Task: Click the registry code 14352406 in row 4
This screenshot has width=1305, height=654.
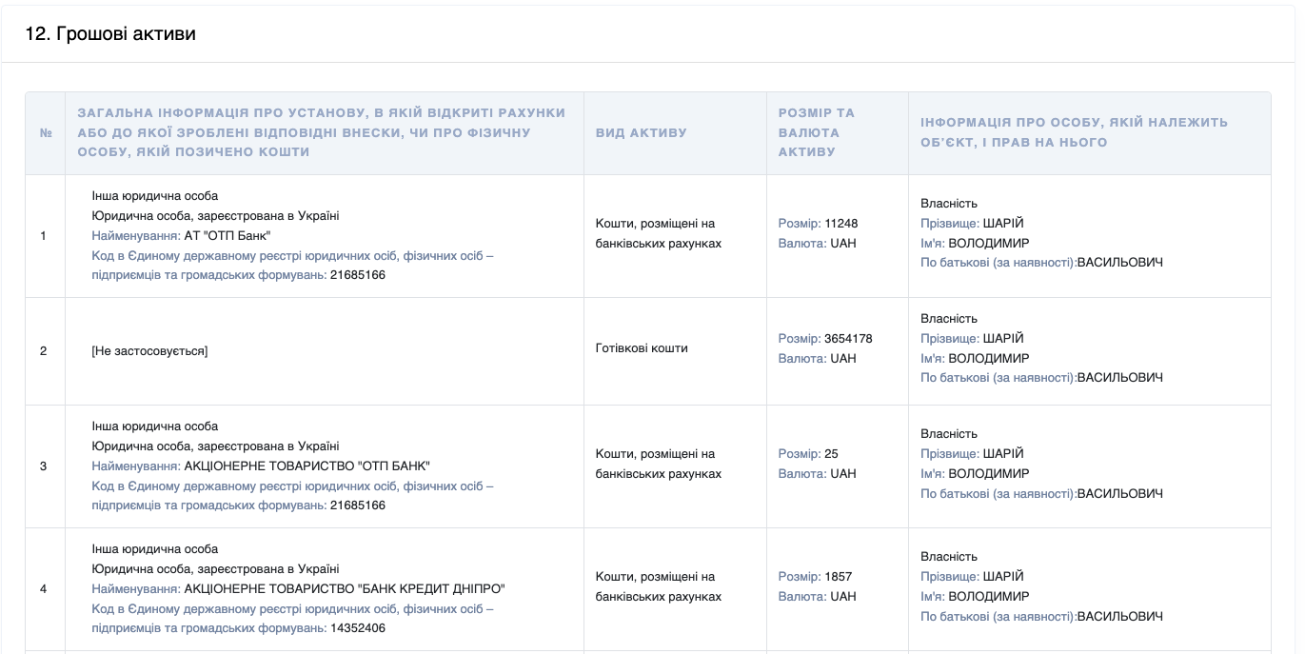Action: click(357, 629)
